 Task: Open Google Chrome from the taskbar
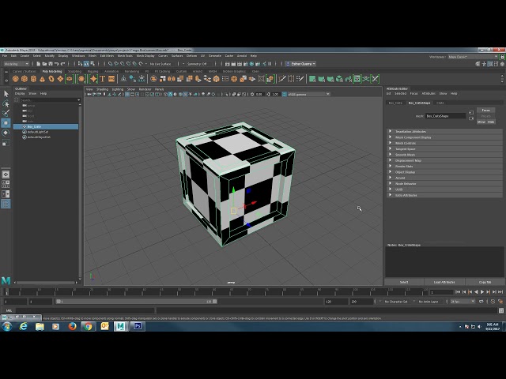click(88, 326)
